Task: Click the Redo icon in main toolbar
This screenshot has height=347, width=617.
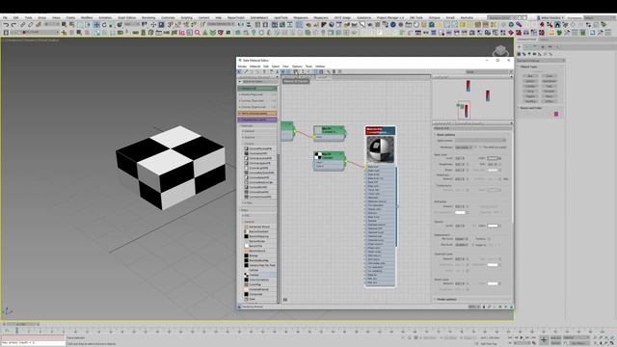Action: 13,25
